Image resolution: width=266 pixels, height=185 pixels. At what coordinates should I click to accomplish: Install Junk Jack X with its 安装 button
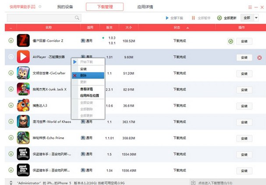[244, 90]
